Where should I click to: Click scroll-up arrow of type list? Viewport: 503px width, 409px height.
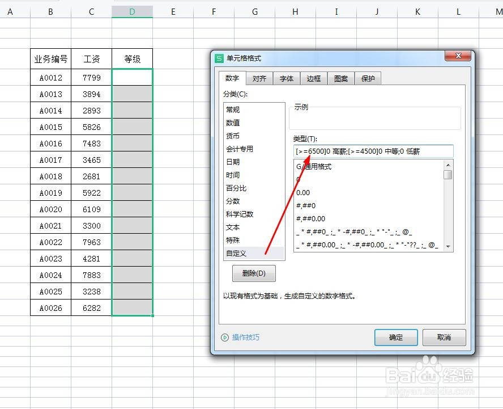click(448, 165)
